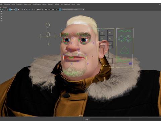Toggle use all lights
161x121 pixels.
pyautogui.click(x=18, y=9)
